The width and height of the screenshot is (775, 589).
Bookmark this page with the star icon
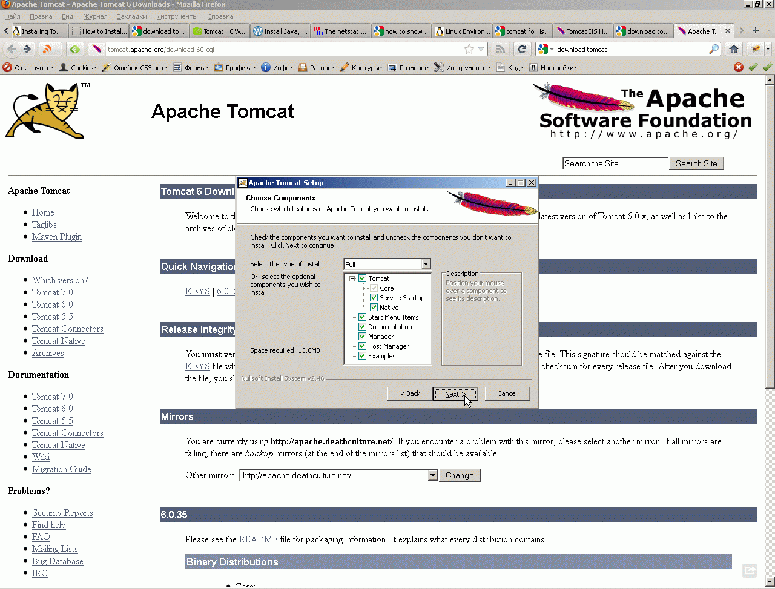[x=469, y=49]
